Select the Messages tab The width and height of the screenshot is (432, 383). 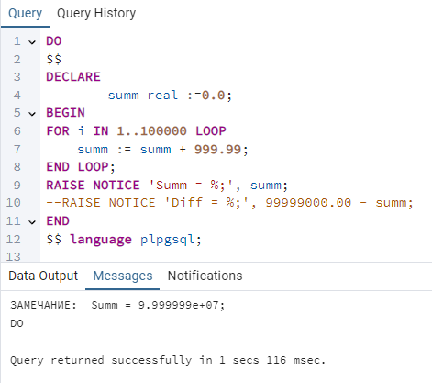[x=123, y=276]
